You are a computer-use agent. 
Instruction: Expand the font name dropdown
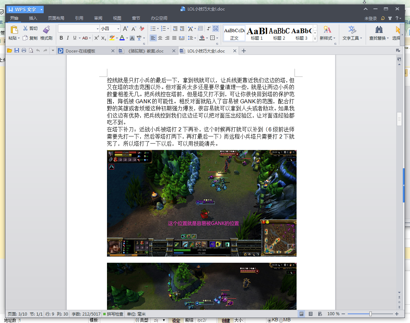pos(98,29)
